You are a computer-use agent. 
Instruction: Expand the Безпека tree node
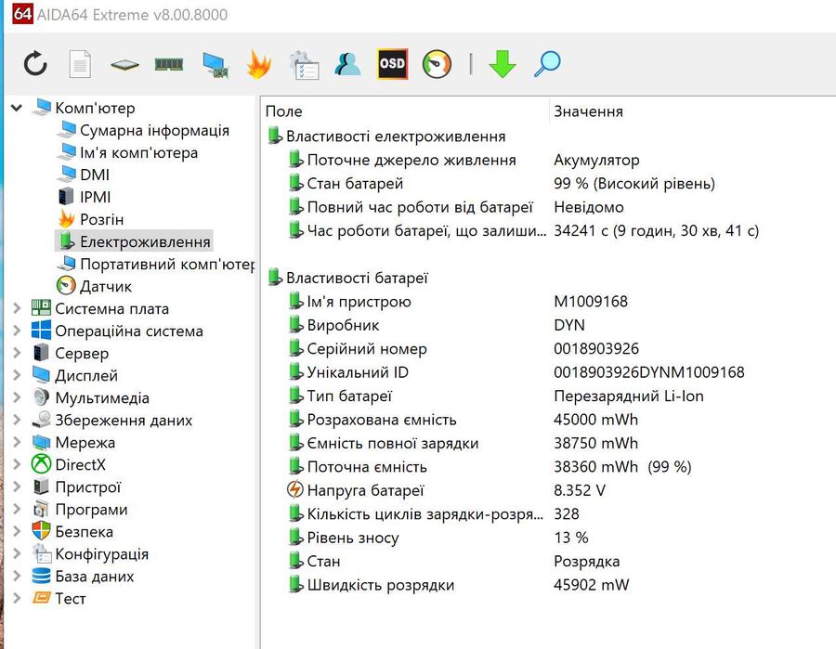(x=17, y=532)
